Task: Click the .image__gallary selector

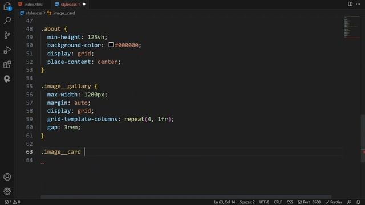Action: [66, 86]
